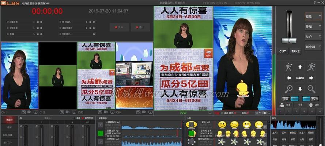Open settings gear for the 直播 row
Image resolution: width=325 pixels, height=146 pixels.
41,34
